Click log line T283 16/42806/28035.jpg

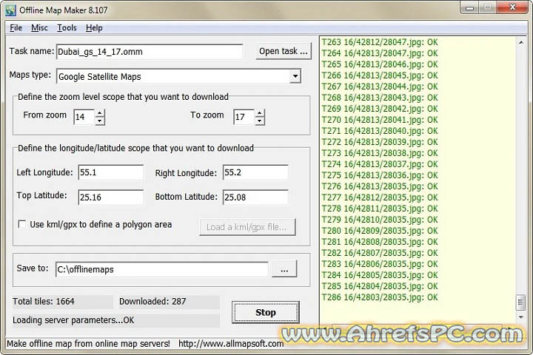[x=380, y=264]
